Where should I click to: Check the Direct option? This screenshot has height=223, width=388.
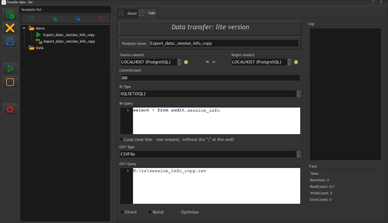coord(122,212)
